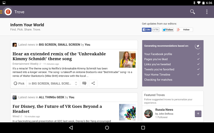The image size is (214, 133).
Task: Click 'Pages you've liked' checkmark
Action: click(198, 59)
